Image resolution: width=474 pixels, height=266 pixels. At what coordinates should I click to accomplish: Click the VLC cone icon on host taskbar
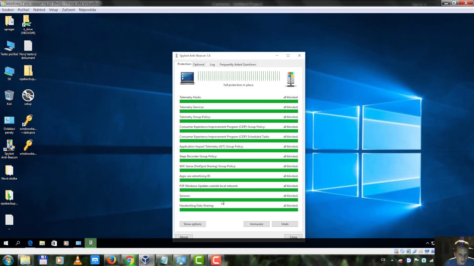pyautogui.click(x=78, y=260)
